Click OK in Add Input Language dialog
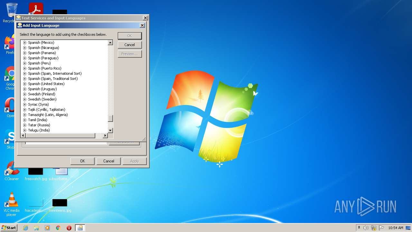This screenshot has width=412, height=232. (x=129, y=36)
